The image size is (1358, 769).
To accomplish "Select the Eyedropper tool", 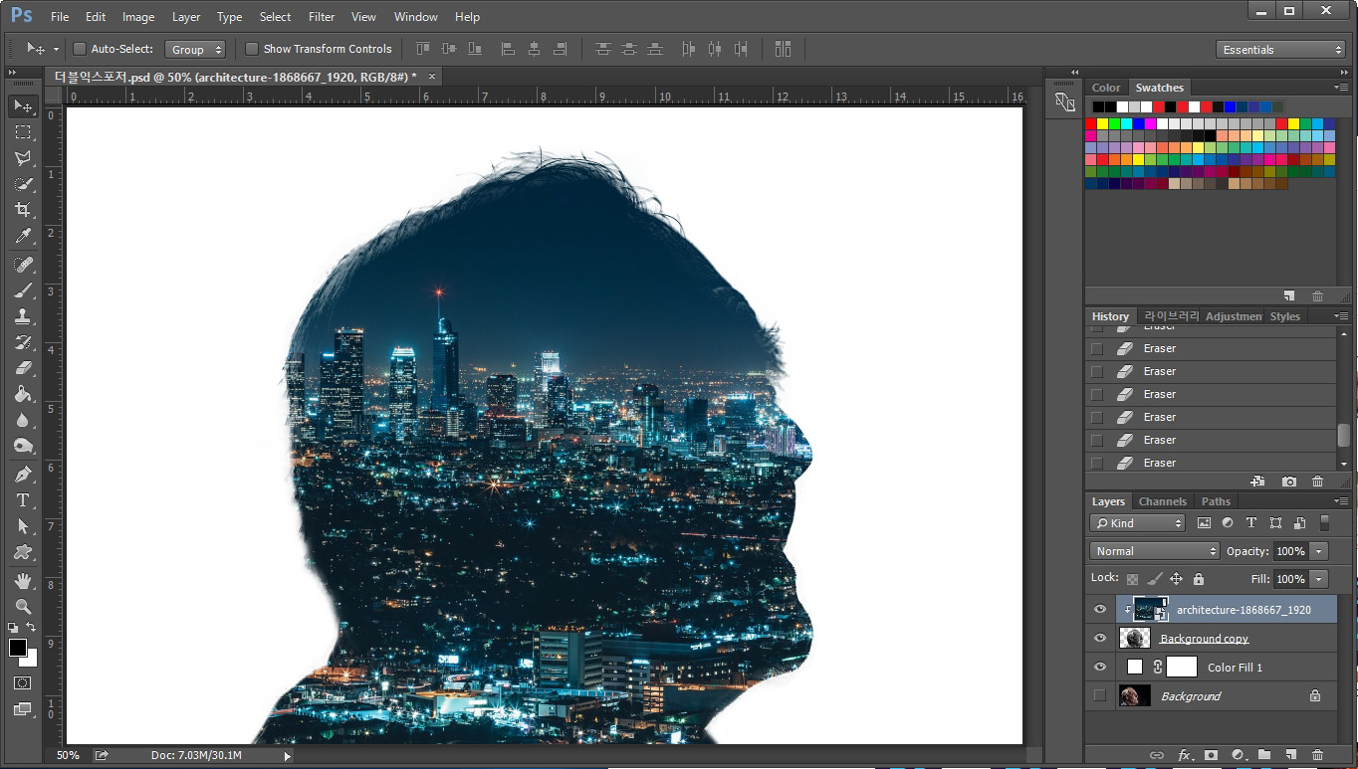I will [x=23, y=236].
